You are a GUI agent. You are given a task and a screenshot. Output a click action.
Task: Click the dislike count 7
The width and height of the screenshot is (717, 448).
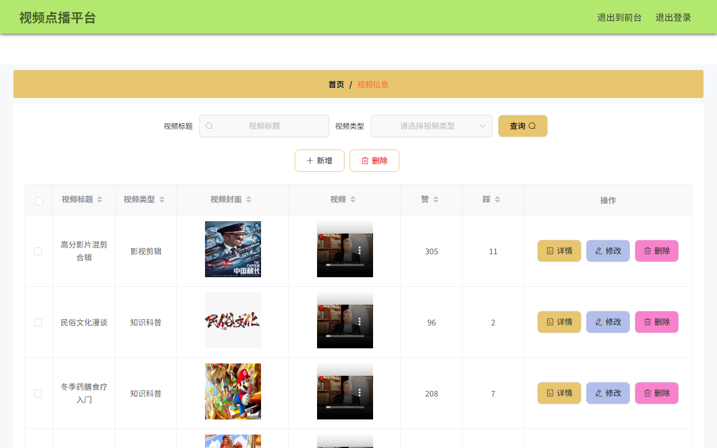click(x=493, y=394)
